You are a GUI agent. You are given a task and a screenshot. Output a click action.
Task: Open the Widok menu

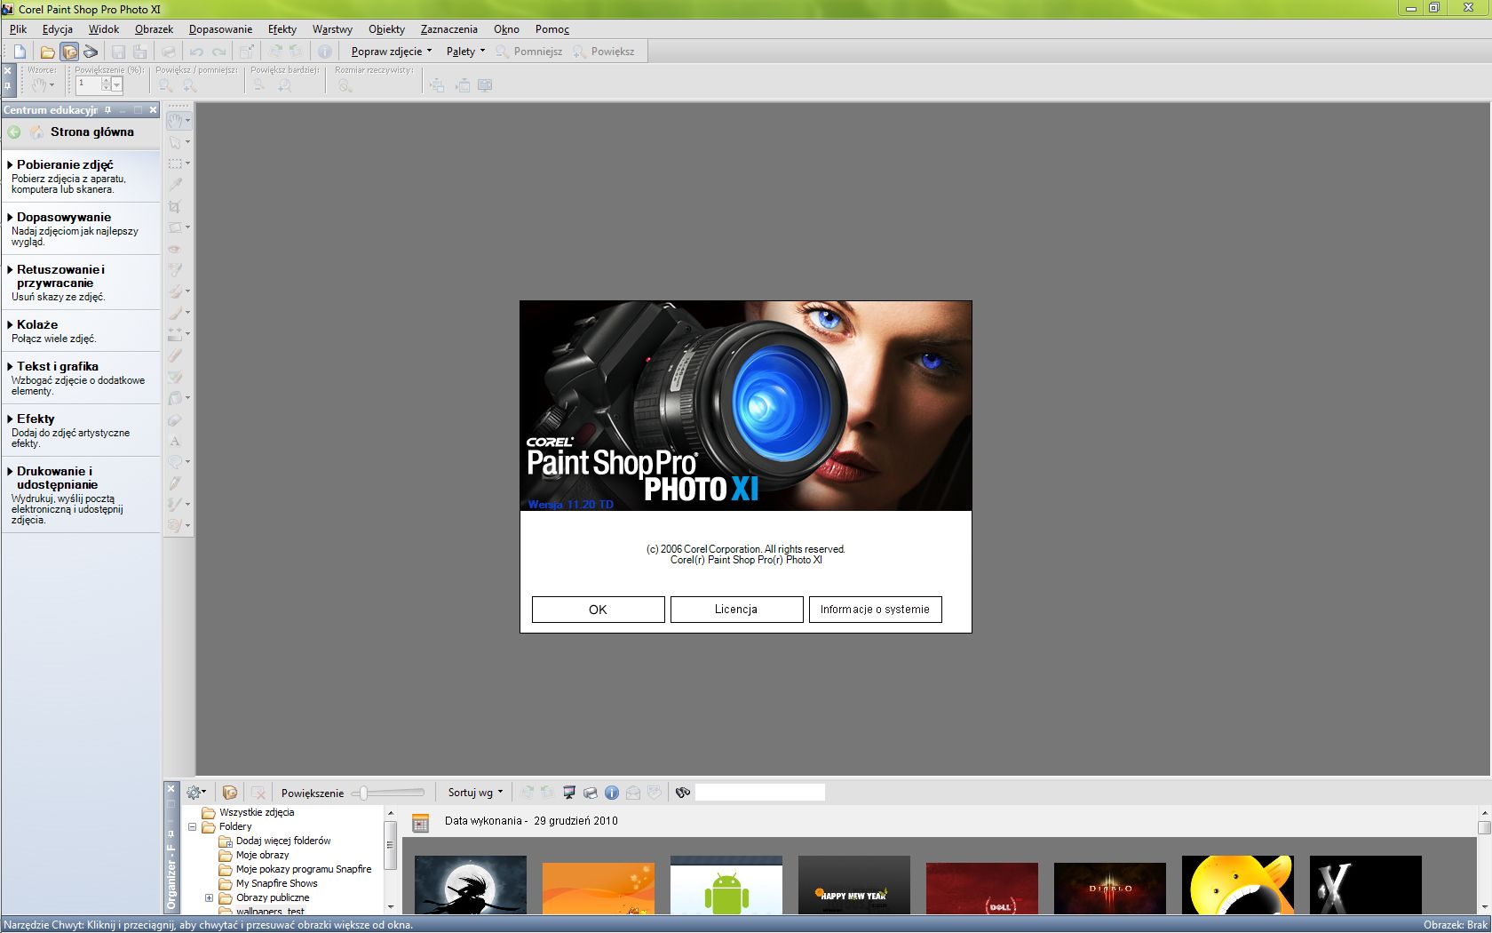[x=104, y=29]
